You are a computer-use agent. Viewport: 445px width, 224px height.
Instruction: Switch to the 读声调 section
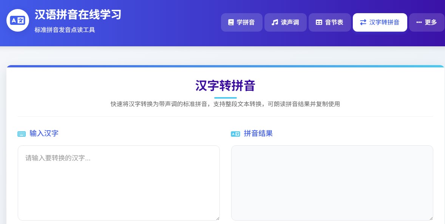tap(285, 22)
